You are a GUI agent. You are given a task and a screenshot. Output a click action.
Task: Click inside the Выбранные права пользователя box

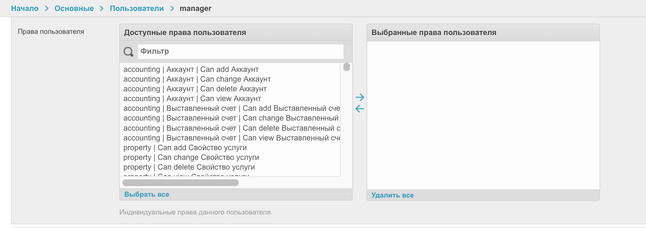(483, 115)
